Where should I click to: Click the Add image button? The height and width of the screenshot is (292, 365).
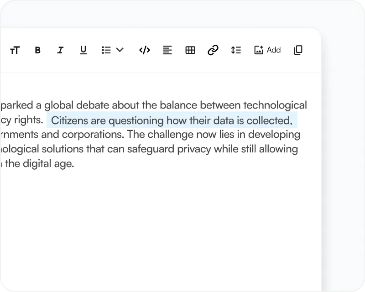267,50
